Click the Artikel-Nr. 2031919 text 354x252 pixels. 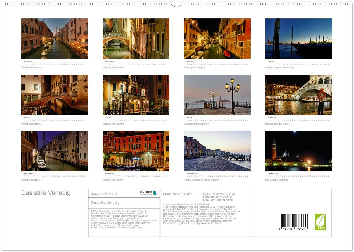pyautogui.click(x=104, y=194)
